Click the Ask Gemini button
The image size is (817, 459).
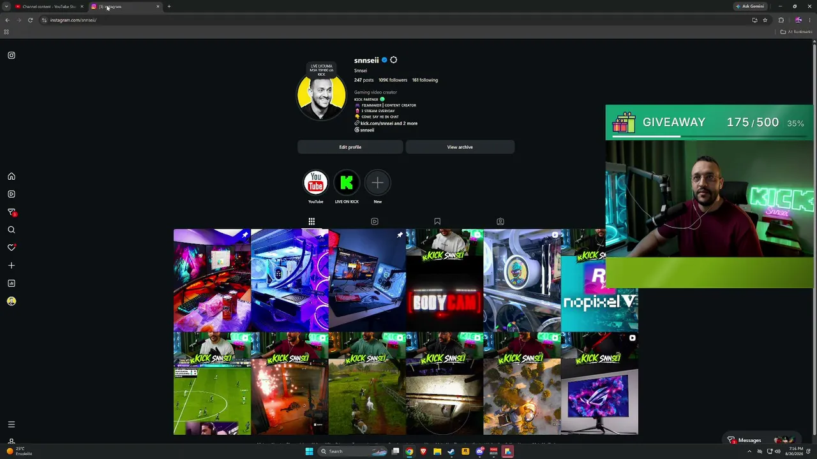click(x=750, y=6)
